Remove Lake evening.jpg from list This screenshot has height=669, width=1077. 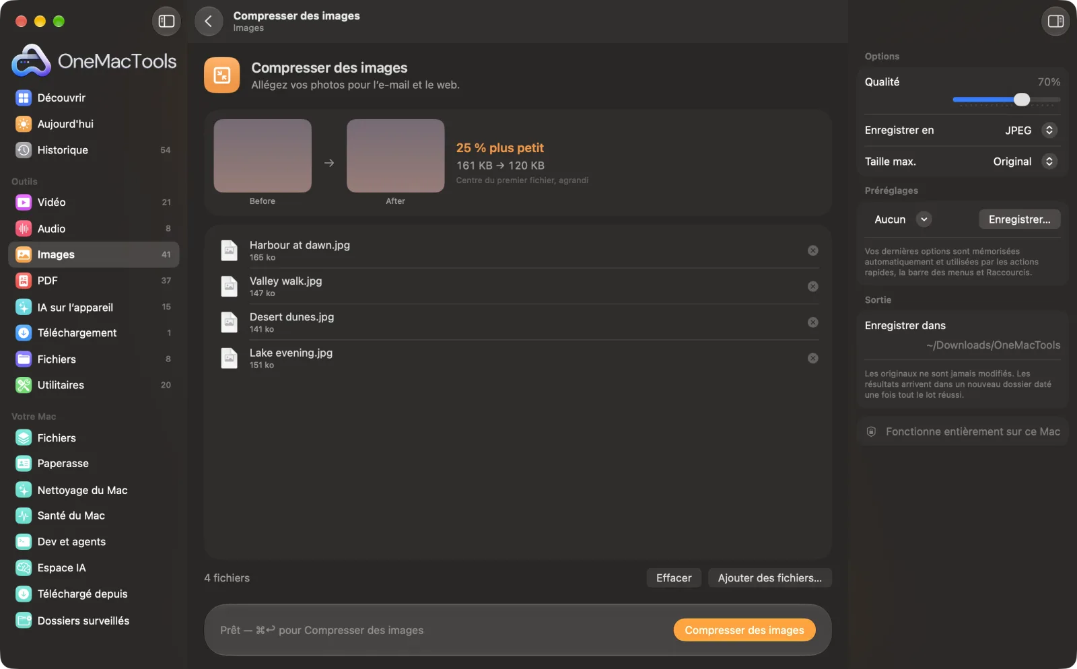pos(813,358)
